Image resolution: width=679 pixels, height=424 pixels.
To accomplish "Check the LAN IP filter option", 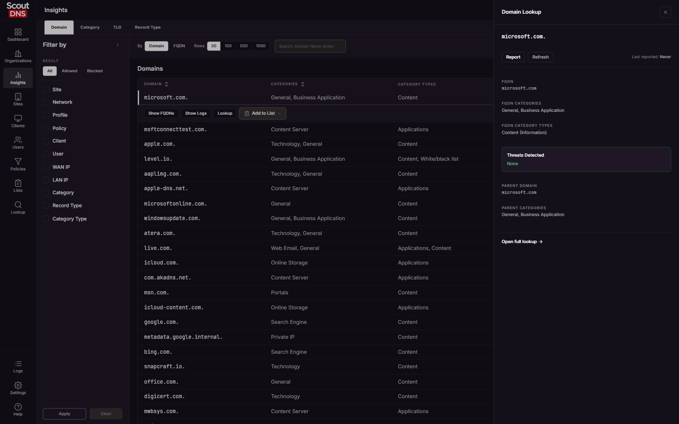I will click(x=46, y=180).
